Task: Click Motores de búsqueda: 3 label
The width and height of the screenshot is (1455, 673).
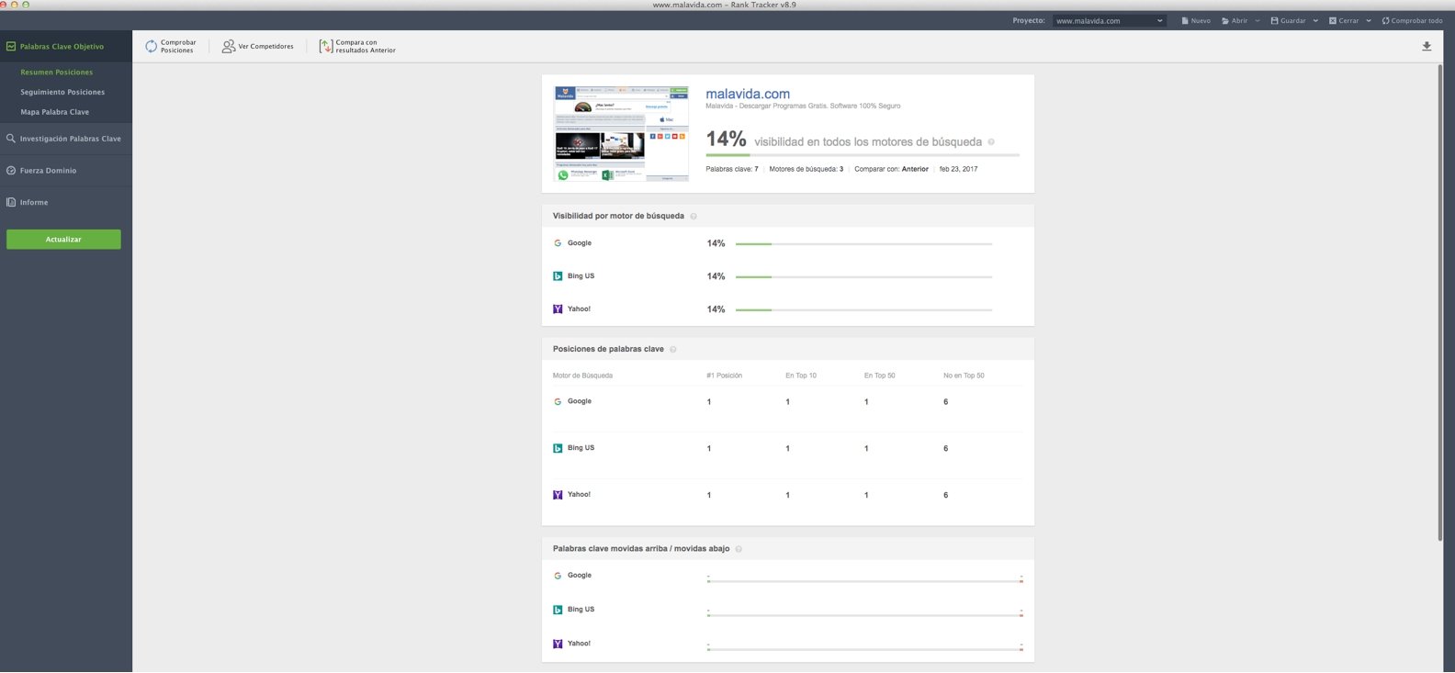Action: 806,169
